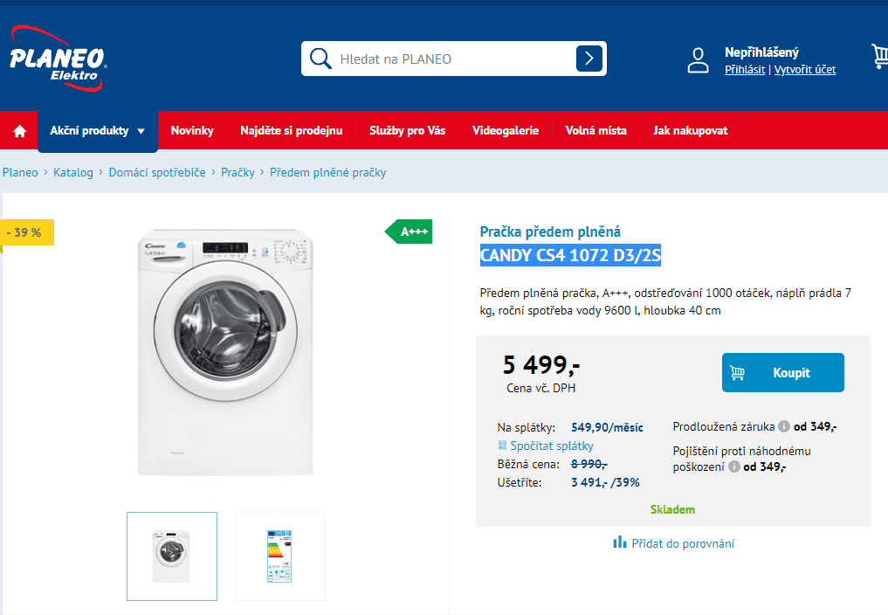
Task: Click the Pračky breadcrumb link
Action: click(237, 172)
